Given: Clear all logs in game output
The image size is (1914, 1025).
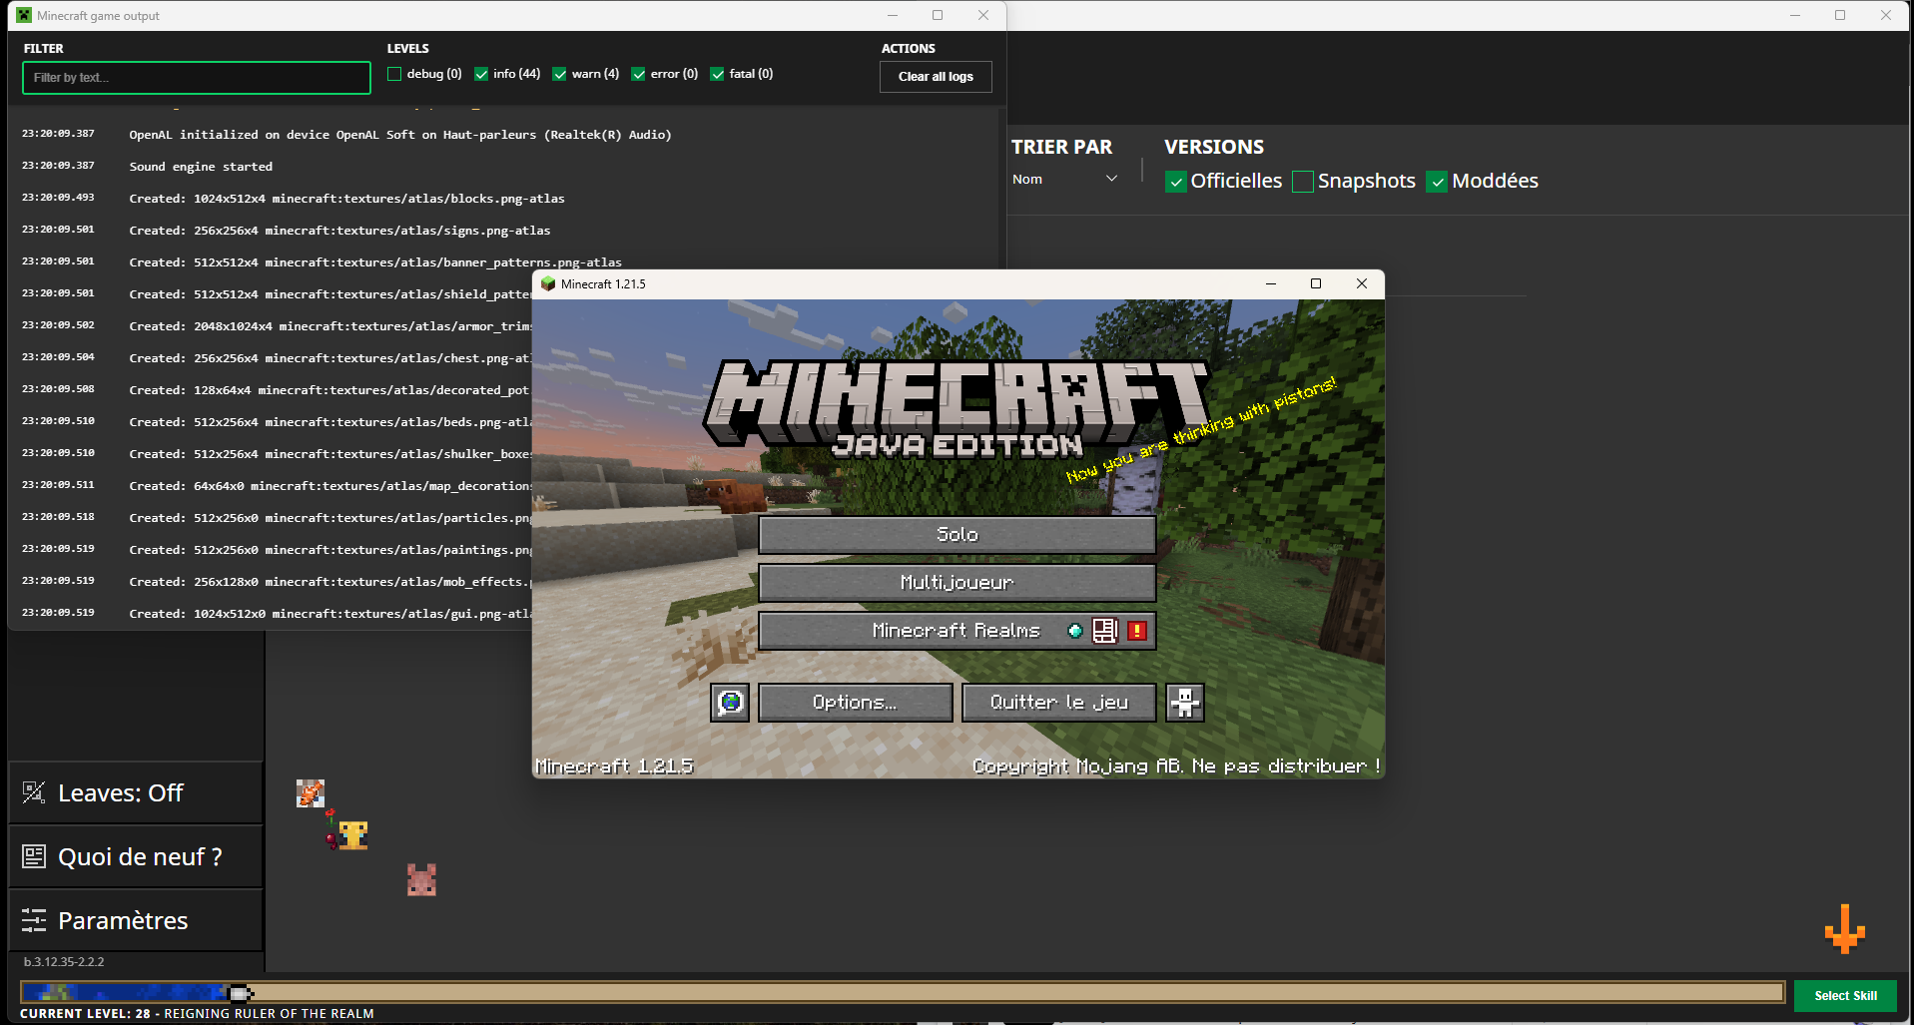Looking at the screenshot, I should (936, 77).
